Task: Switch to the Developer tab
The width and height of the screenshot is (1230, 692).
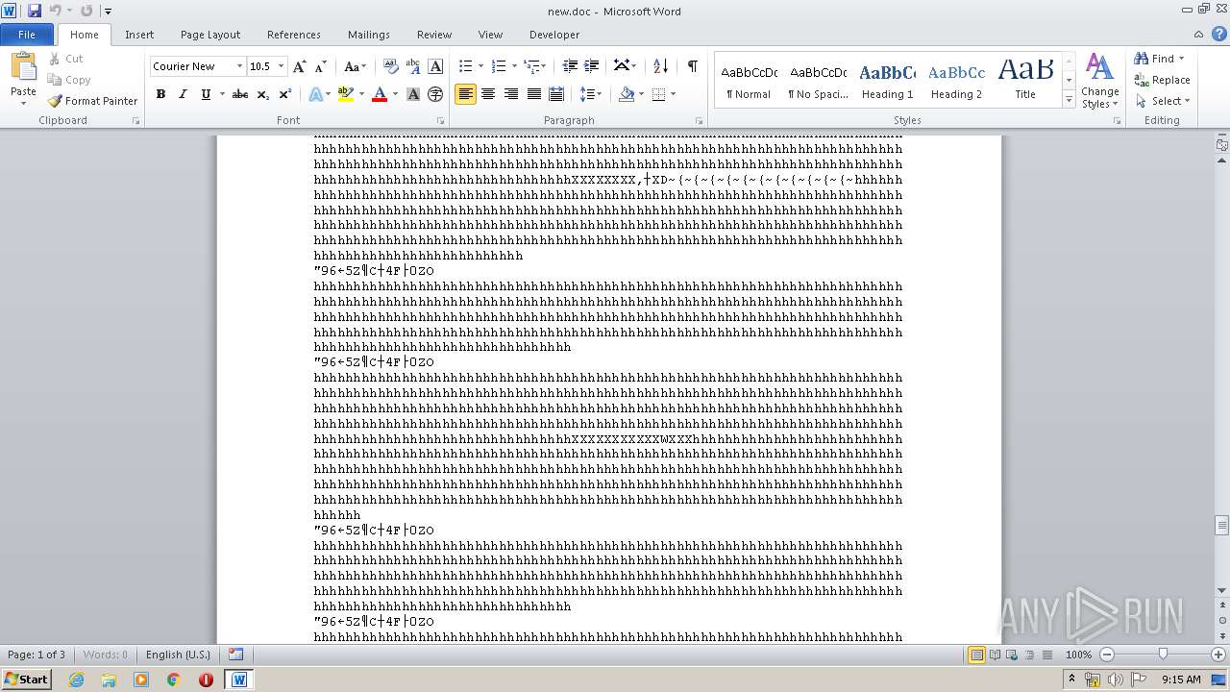Action: (554, 35)
